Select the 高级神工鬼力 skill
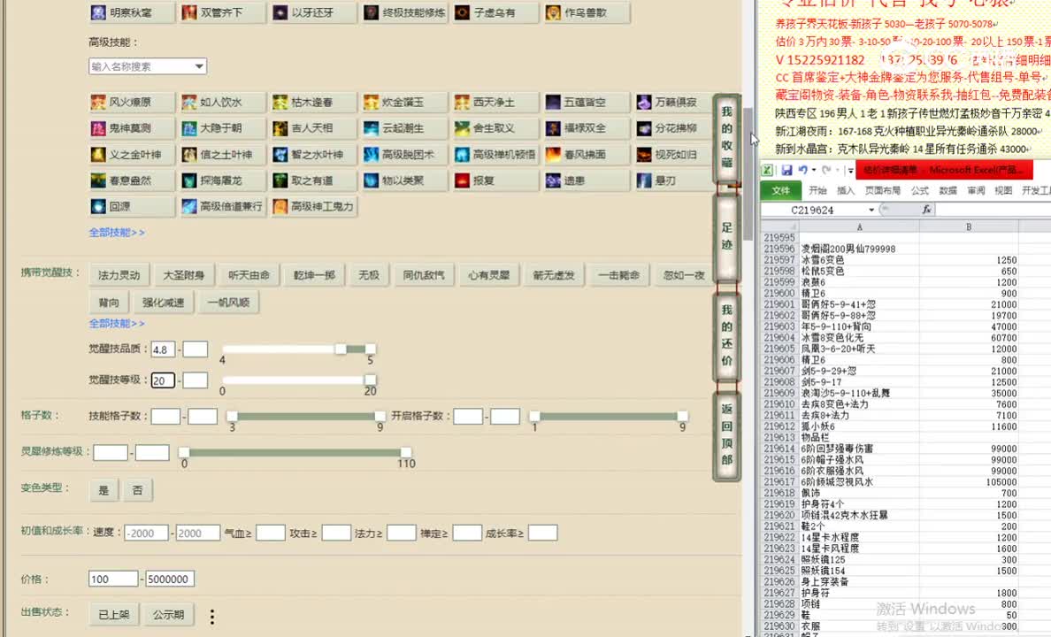 pyautogui.click(x=314, y=206)
